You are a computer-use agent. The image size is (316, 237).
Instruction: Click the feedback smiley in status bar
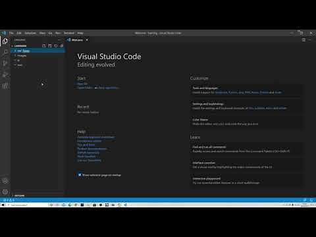pyautogui.click(x=305, y=200)
